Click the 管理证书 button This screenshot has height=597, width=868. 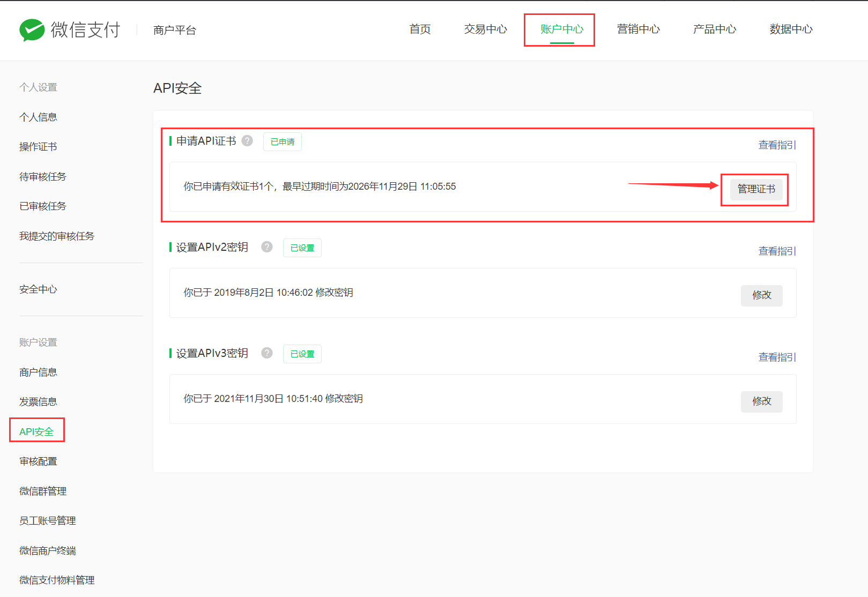pyautogui.click(x=756, y=189)
